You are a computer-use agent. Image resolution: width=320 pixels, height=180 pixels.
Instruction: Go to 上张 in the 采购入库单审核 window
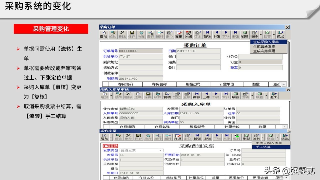point(206,95)
